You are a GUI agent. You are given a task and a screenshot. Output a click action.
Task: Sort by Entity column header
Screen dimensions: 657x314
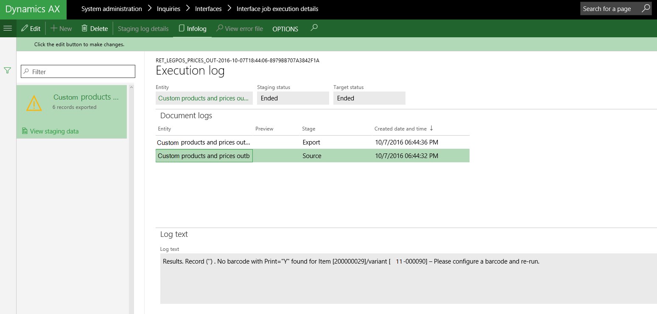165,129
